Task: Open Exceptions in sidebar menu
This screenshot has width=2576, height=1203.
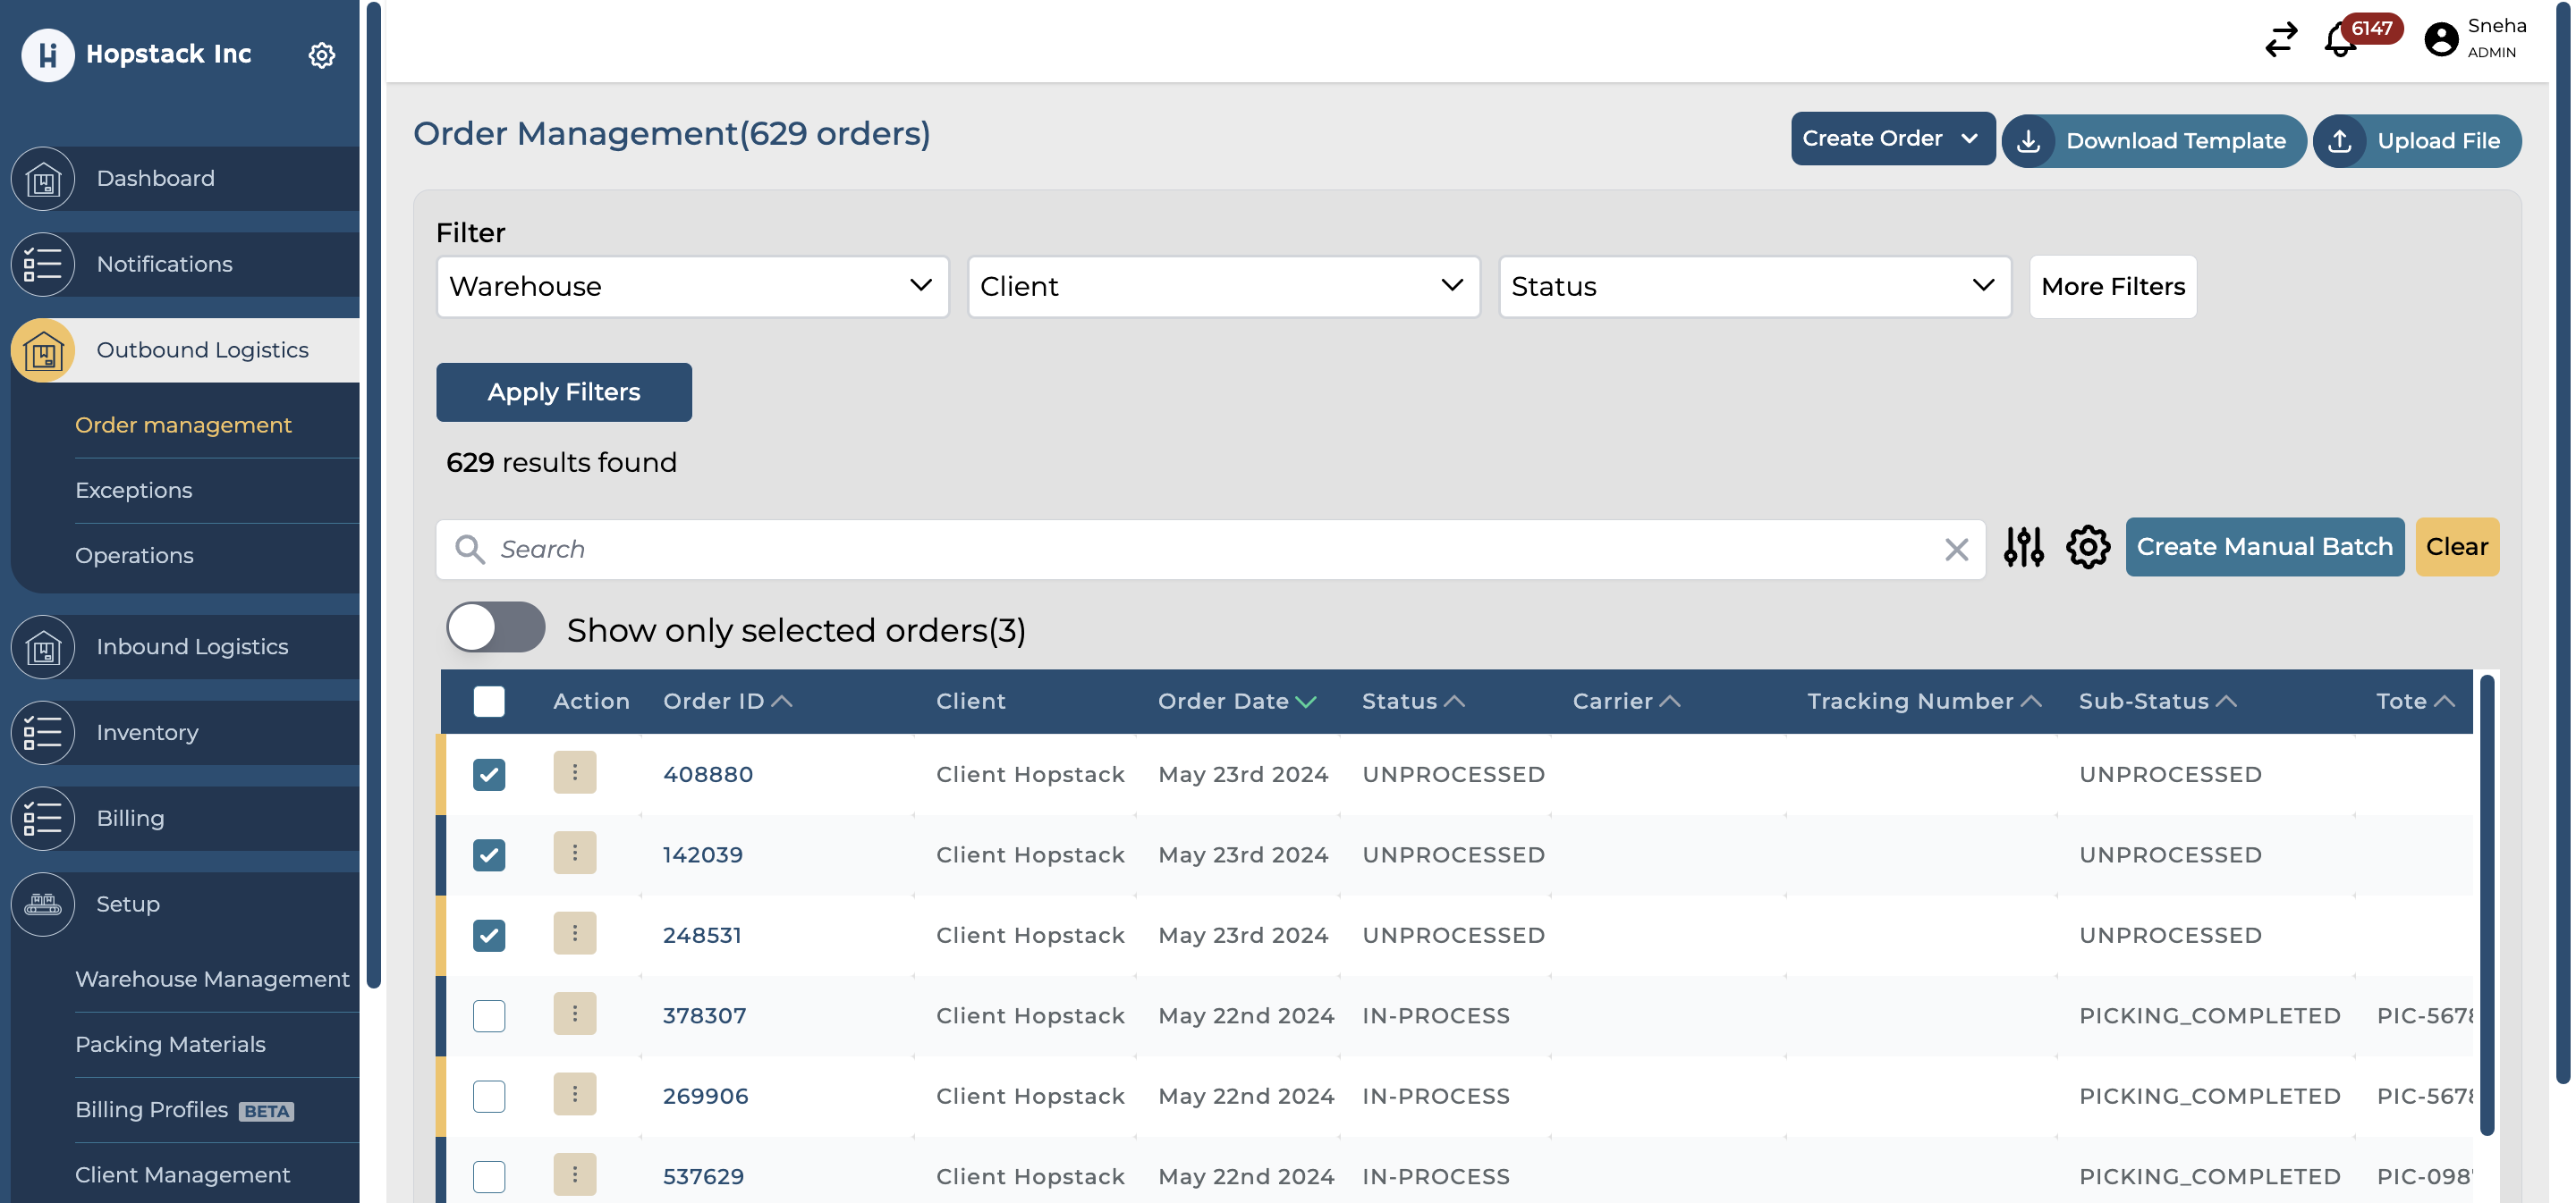Action: coord(134,491)
